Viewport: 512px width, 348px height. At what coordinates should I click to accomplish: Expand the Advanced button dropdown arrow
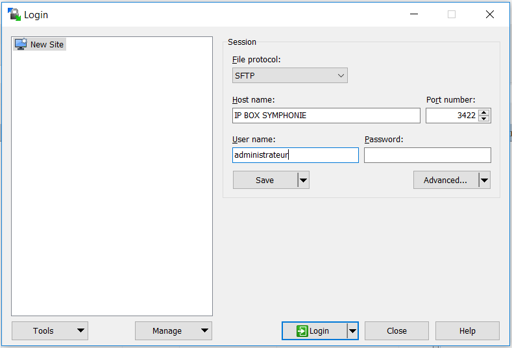[484, 180]
